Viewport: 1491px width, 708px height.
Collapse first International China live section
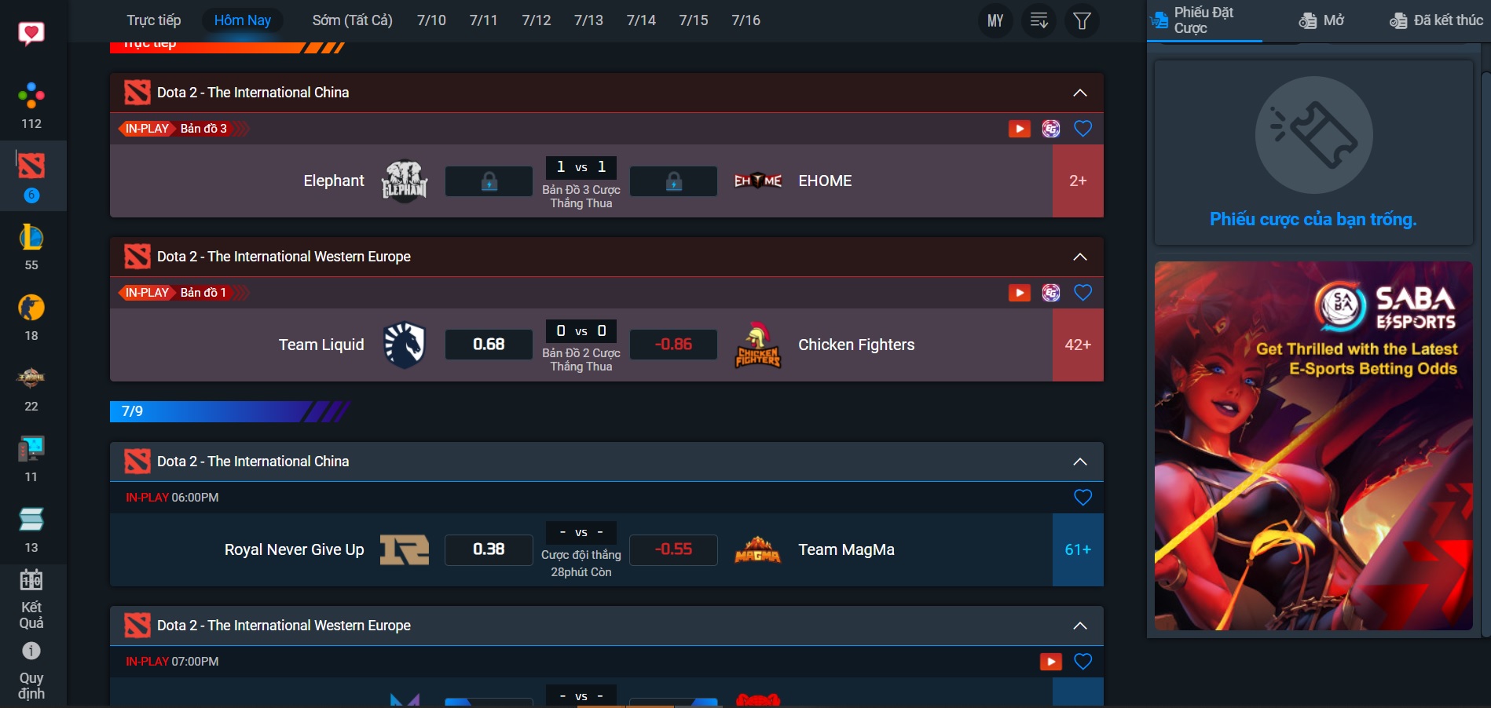pos(1080,93)
